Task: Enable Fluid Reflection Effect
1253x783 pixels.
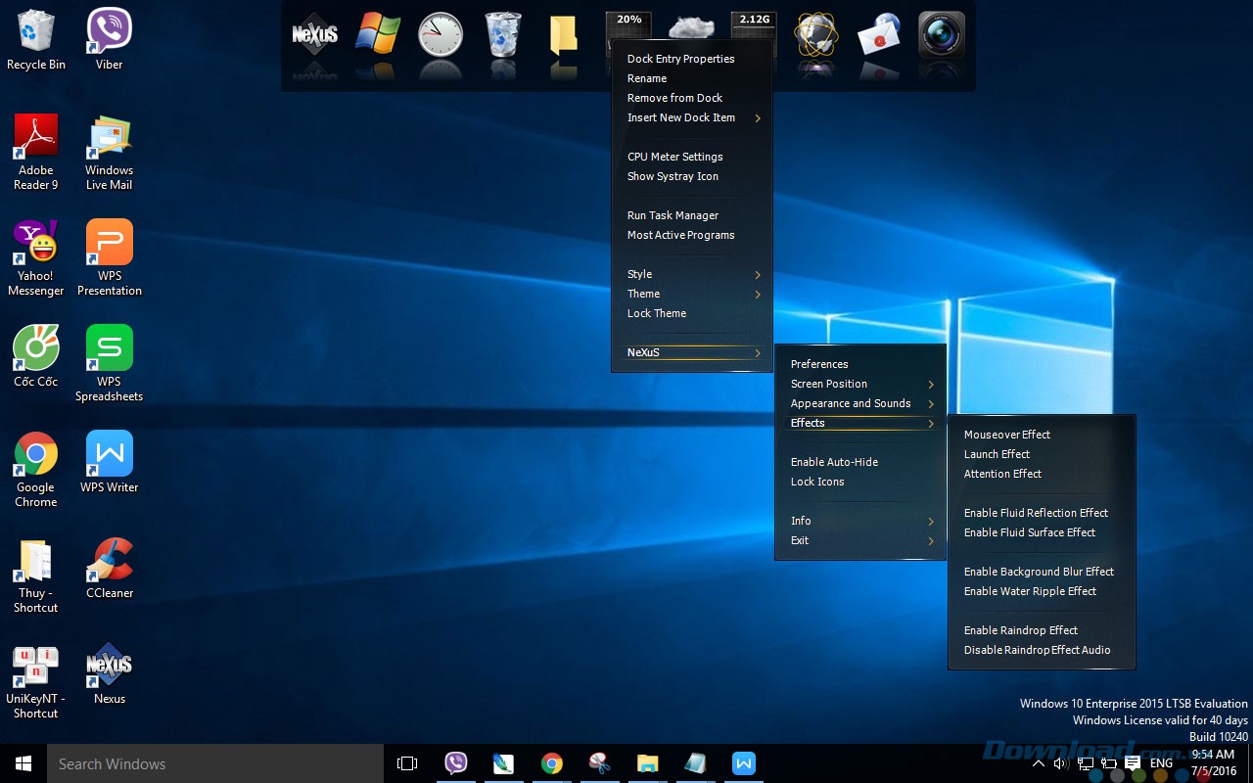Action: click(x=1036, y=513)
